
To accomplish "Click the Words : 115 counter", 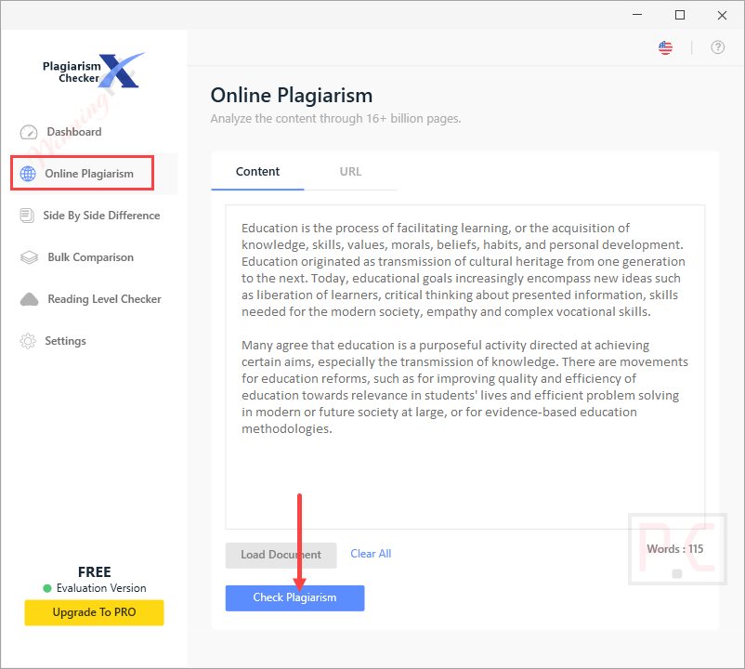I will click(x=674, y=549).
